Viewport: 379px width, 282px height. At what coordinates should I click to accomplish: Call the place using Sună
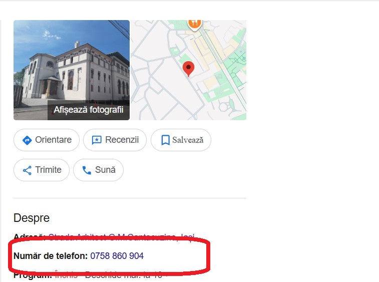pos(98,170)
